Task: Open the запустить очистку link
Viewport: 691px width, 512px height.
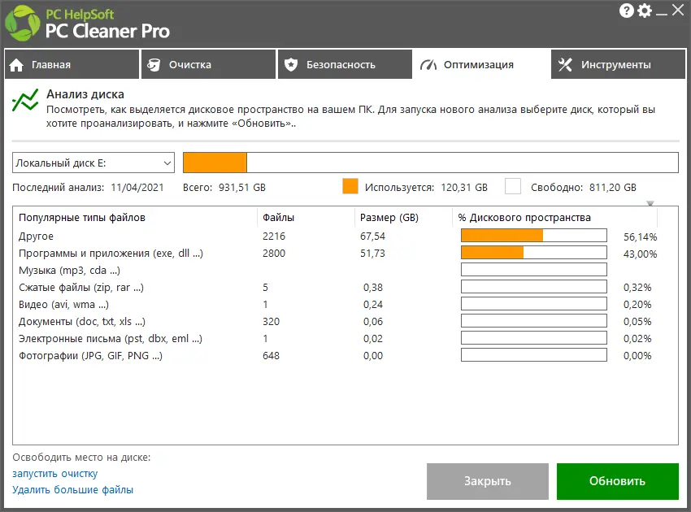Action: [x=55, y=474]
